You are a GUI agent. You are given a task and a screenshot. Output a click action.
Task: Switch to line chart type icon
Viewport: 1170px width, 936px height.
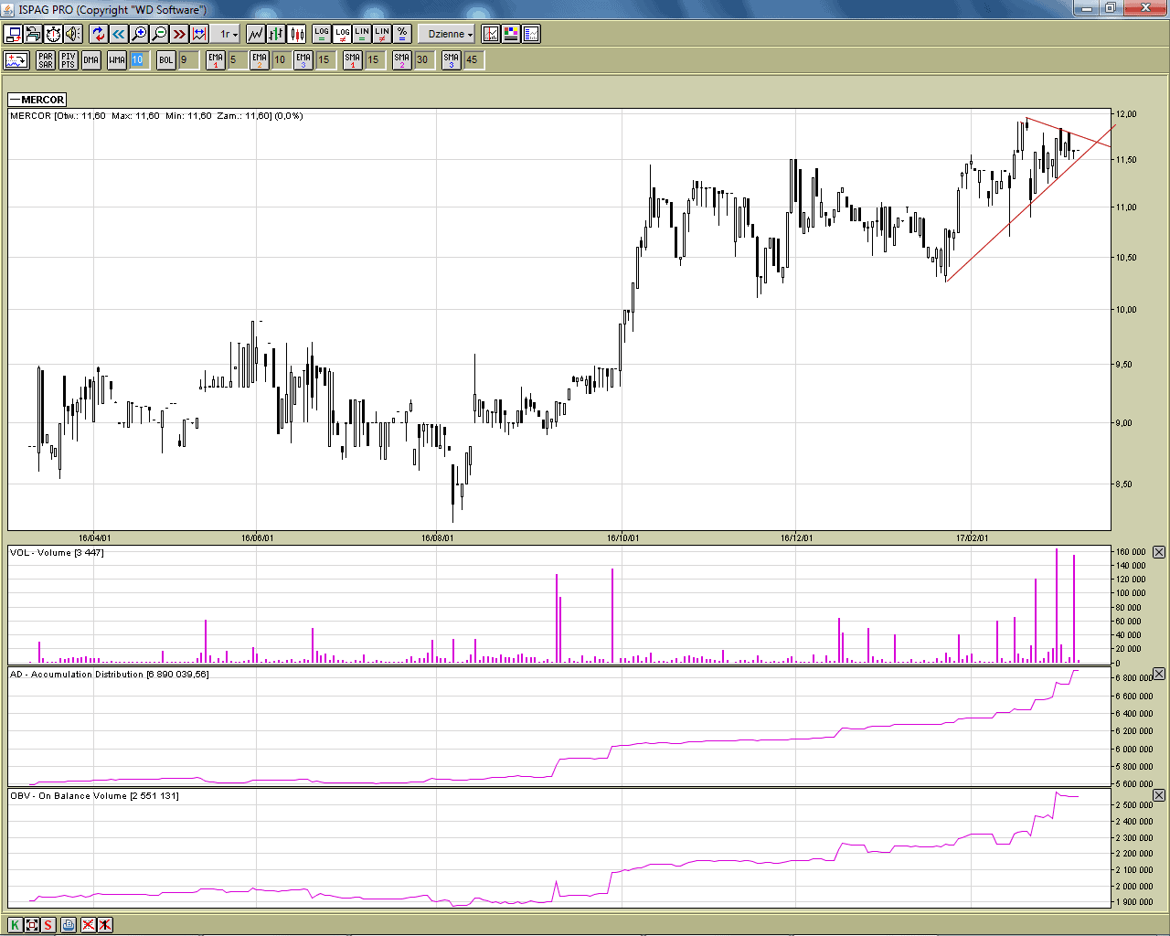(256, 34)
